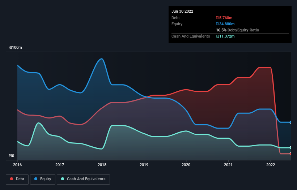The width and height of the screenshot is (297, 190).
Task: Click the 16.5% Debt/Equity Ratio text
Action: 238,30
